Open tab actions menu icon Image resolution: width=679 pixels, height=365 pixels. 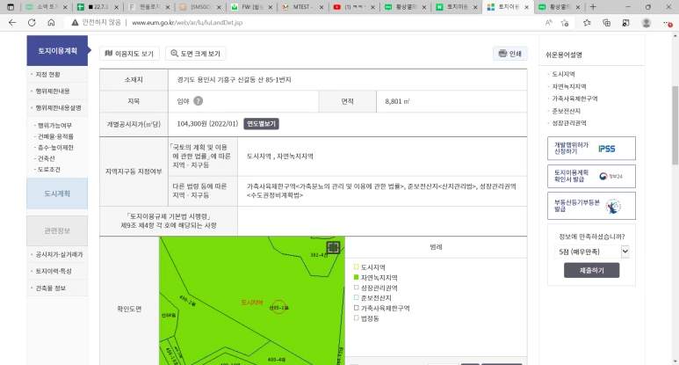point(11,7)
